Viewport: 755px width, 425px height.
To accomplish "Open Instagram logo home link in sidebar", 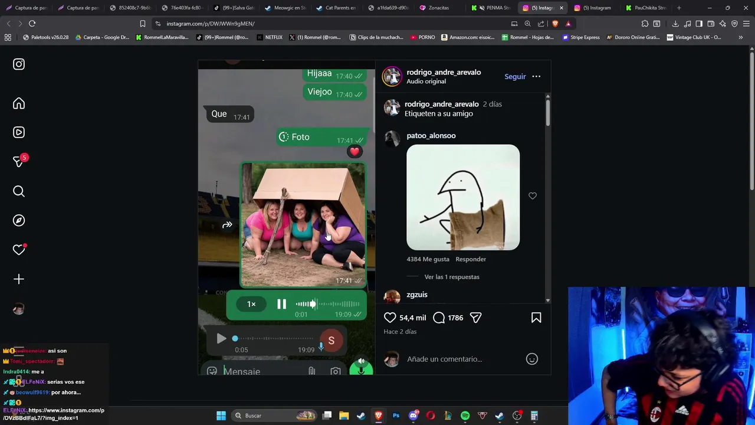I will (19, 64).
